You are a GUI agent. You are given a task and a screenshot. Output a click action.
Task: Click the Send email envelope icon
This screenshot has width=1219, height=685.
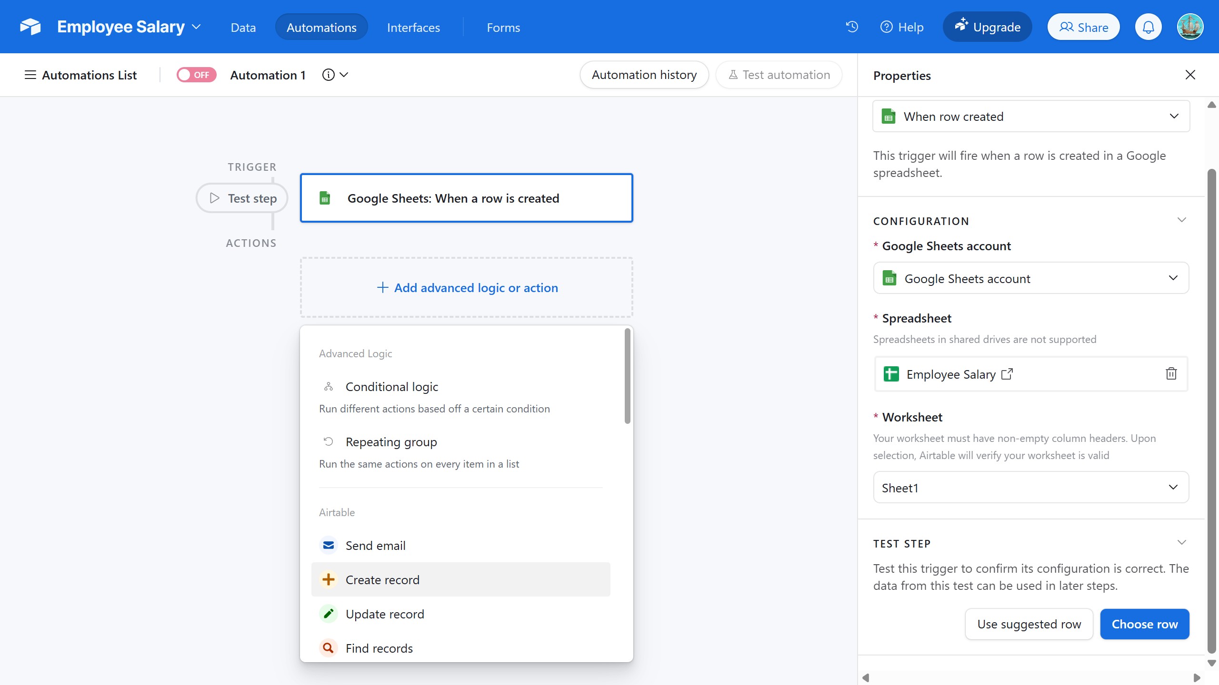coord(329,545)
